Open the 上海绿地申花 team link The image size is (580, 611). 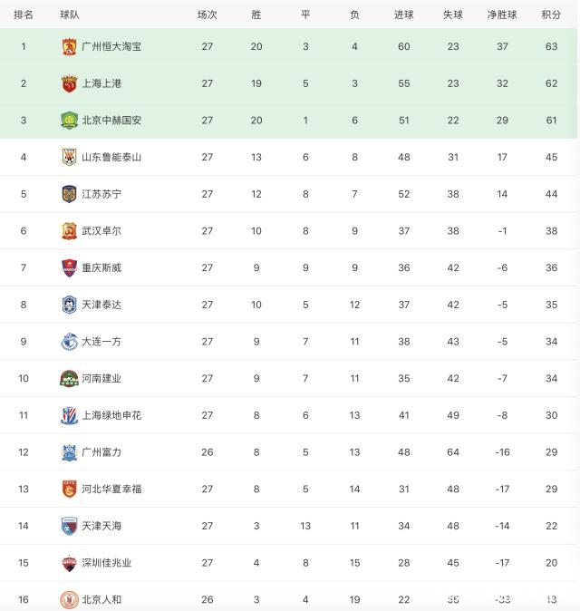111,415
